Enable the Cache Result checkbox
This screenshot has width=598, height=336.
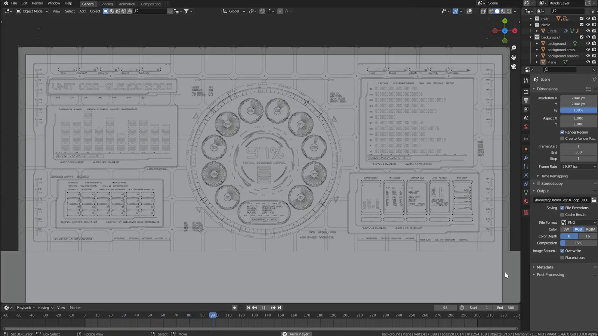click(x=562, y=215)
